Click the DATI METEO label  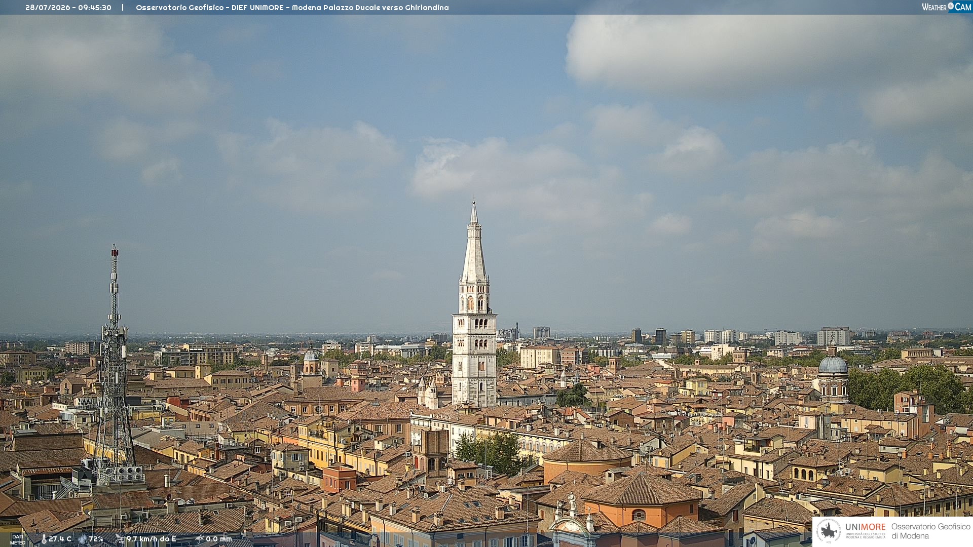pyautogui.click(x=18, y=539)
